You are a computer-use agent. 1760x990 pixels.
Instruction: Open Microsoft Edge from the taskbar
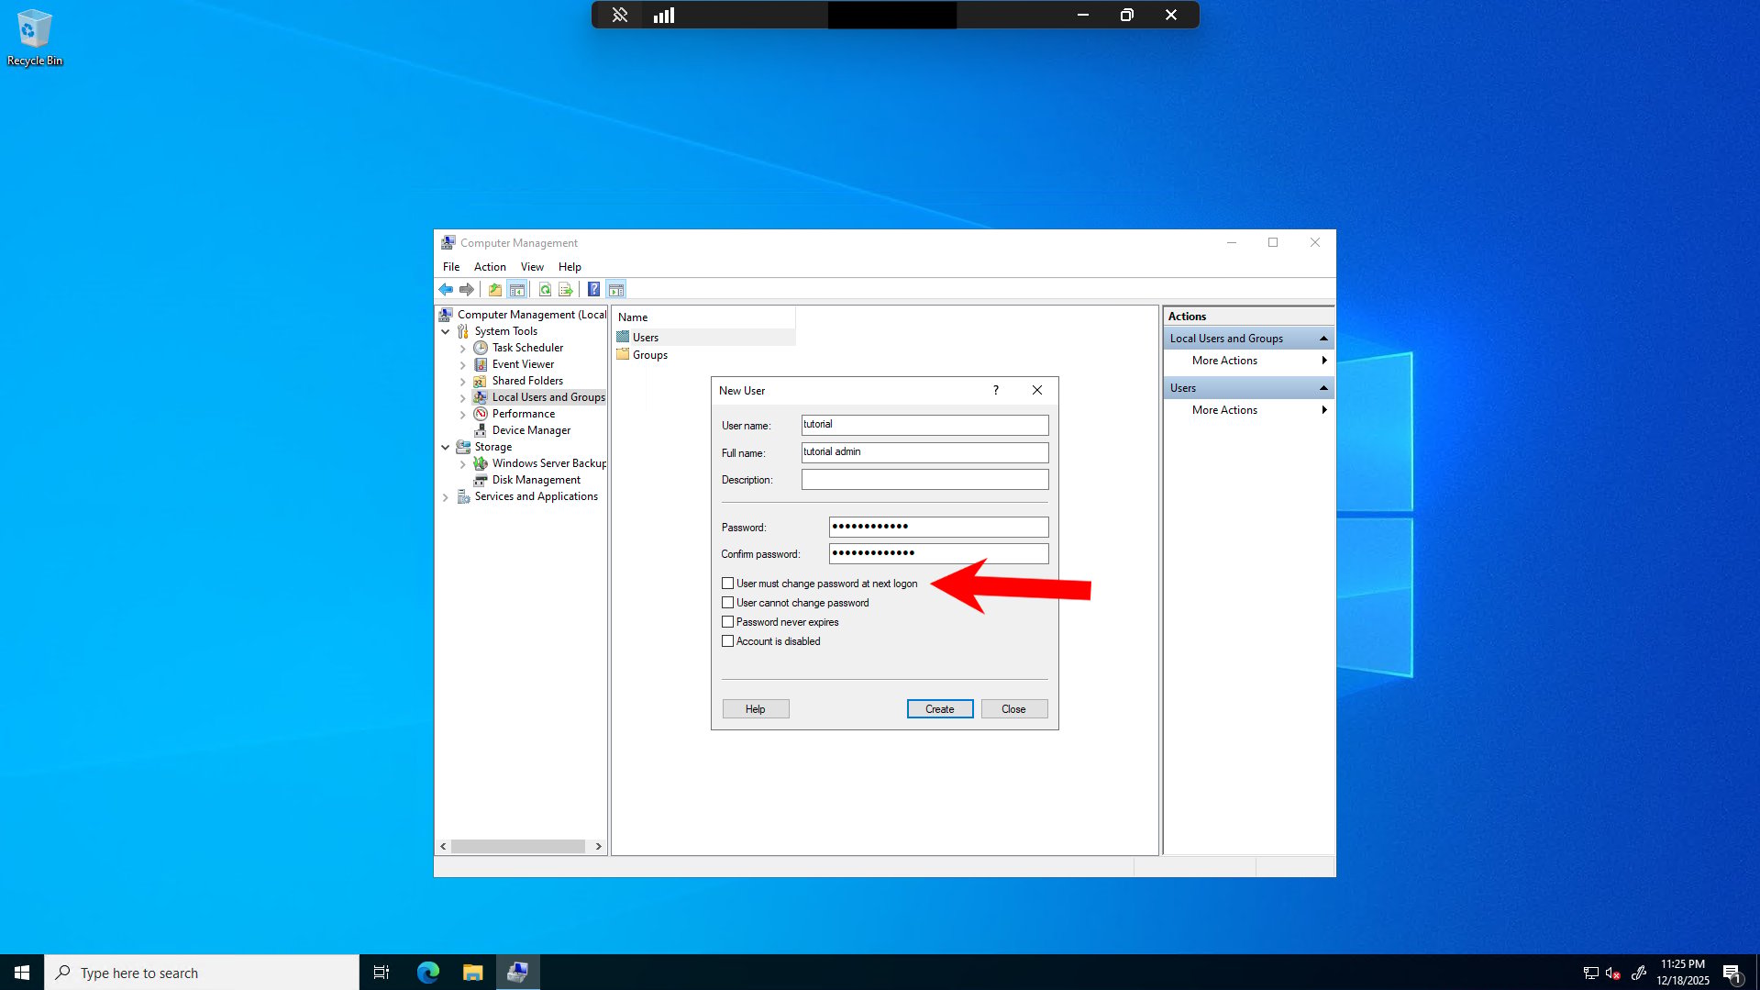pos(428,972)
